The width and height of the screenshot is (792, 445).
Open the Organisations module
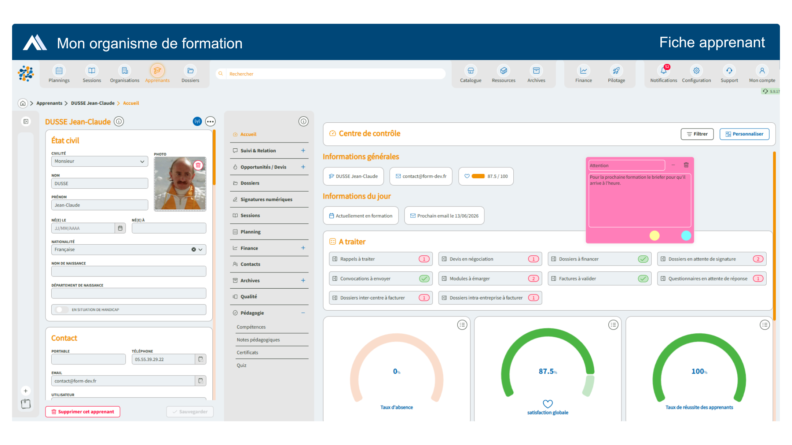coord(125,74)
